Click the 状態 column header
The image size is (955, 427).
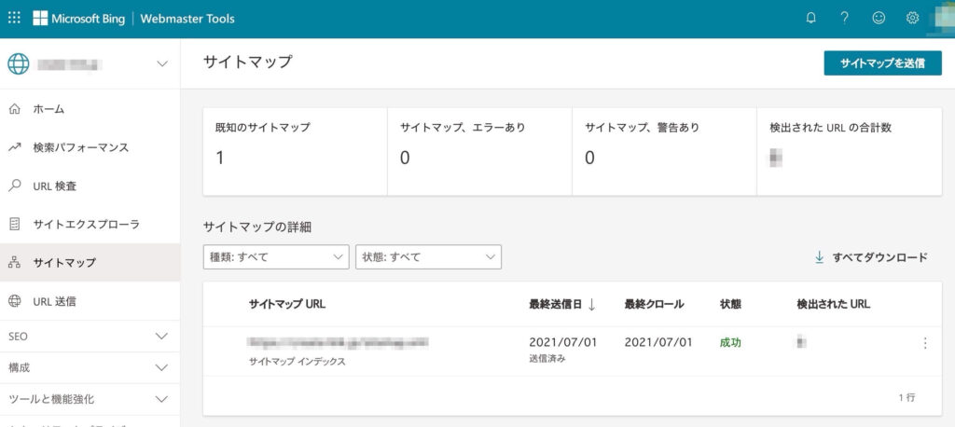[730, 305]
